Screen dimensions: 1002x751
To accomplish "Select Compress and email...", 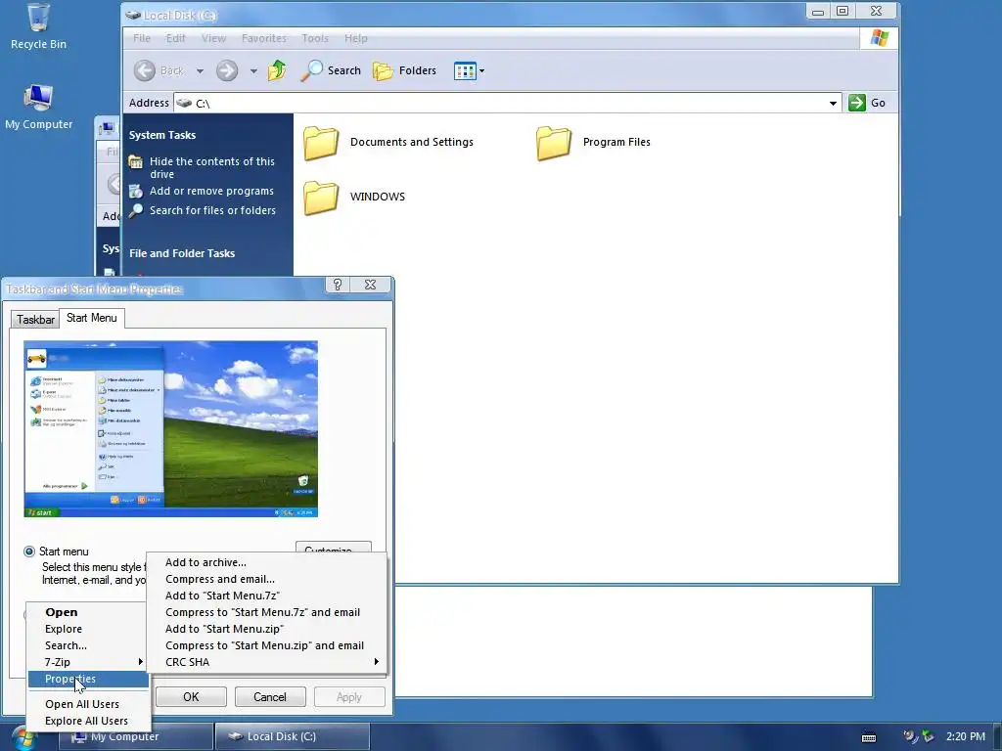I will [x=266, y=579].
